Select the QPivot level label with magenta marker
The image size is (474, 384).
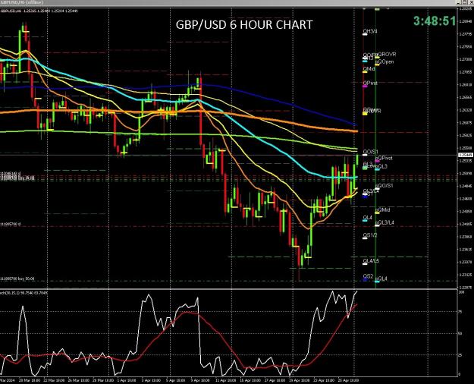[370, 83]
